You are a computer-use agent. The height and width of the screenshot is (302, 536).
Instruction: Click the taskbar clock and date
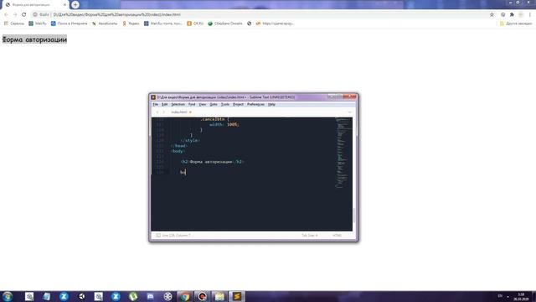[x=521, y=296]
